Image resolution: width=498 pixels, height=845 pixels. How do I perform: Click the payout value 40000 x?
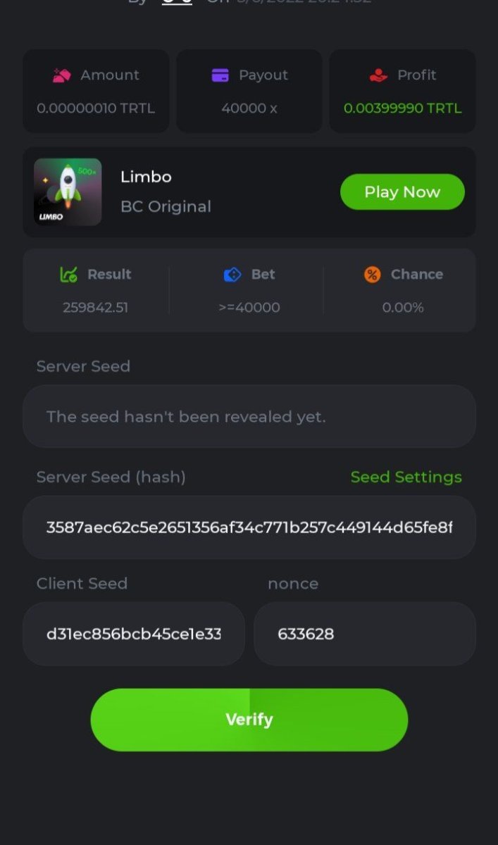249,108
